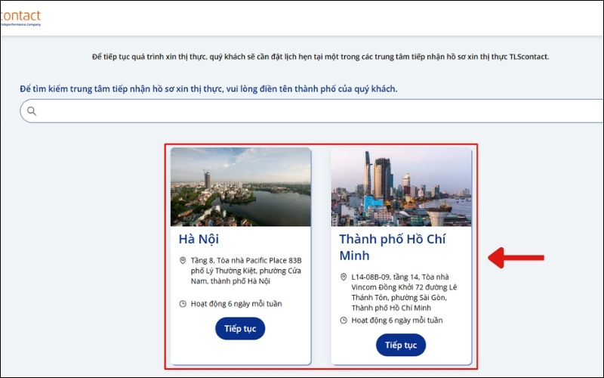Select the Thành phố Hồ Chí Minh title
Viewport: 604px width, 378px height.
(x=392, y=247)
